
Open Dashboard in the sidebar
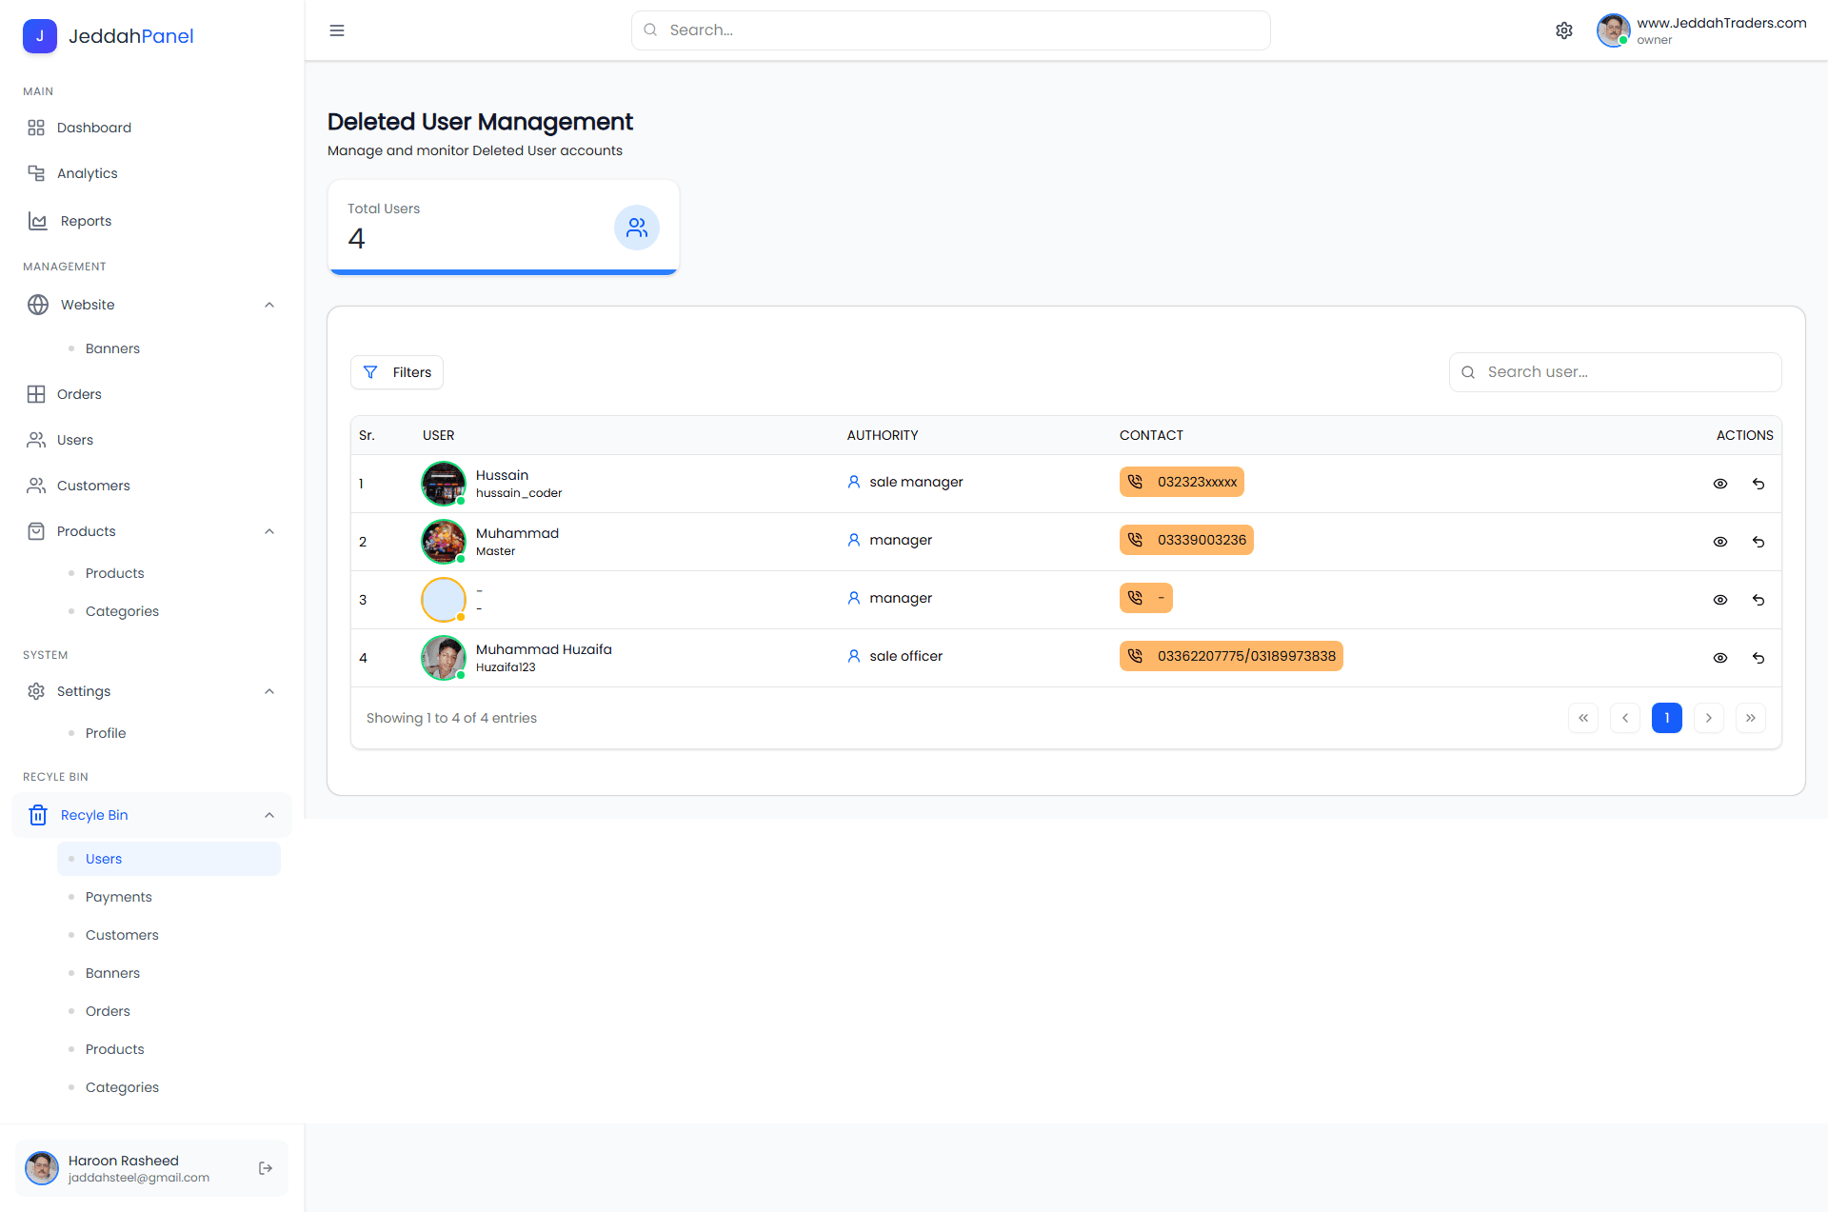pyautogui.click(x=151, y=128)
